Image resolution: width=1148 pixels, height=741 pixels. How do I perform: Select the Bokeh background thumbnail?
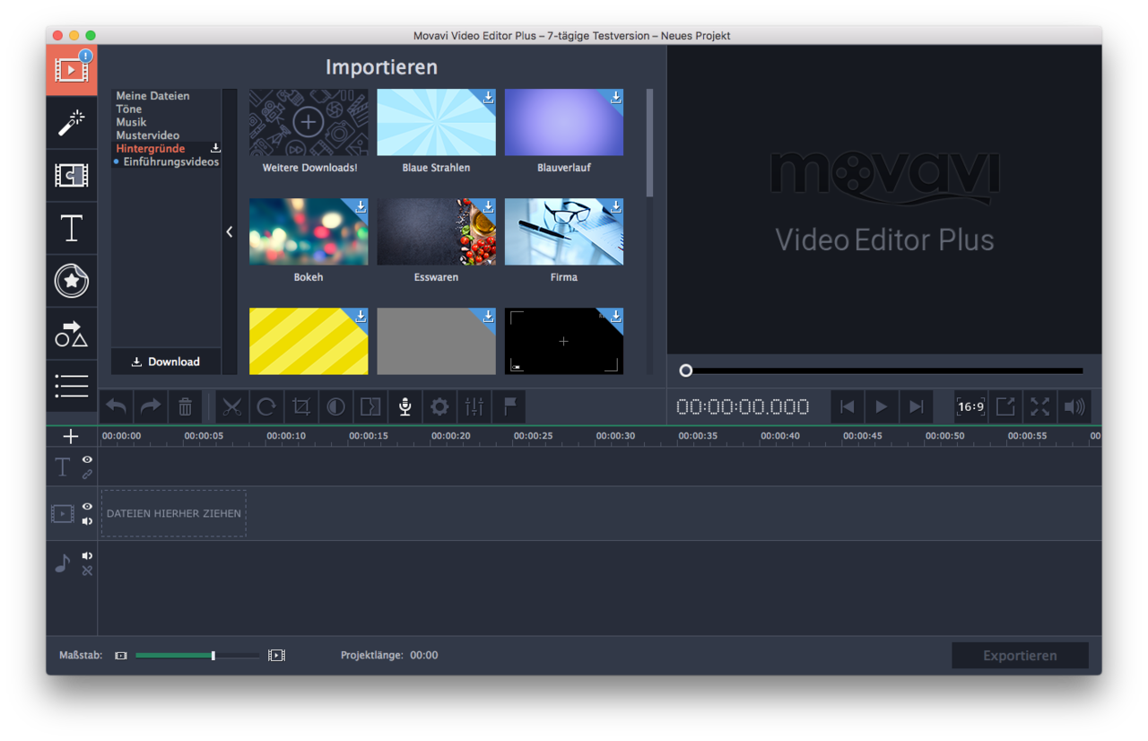click(x=308, y=232)
